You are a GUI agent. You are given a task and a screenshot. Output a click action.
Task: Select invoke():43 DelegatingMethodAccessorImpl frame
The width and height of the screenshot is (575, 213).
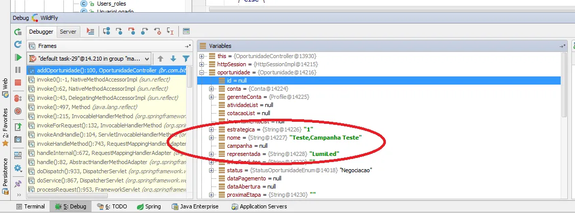(x=107, y=98)
